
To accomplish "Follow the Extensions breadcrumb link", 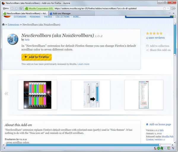I will point(14,25).
